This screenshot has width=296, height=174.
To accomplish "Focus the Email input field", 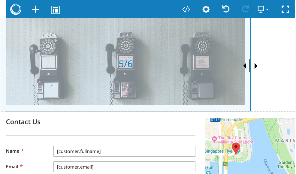I will tap(124, 167).
